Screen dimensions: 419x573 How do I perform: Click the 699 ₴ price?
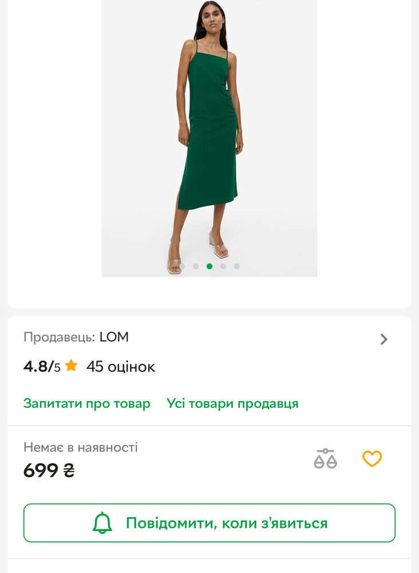[49, 470]
